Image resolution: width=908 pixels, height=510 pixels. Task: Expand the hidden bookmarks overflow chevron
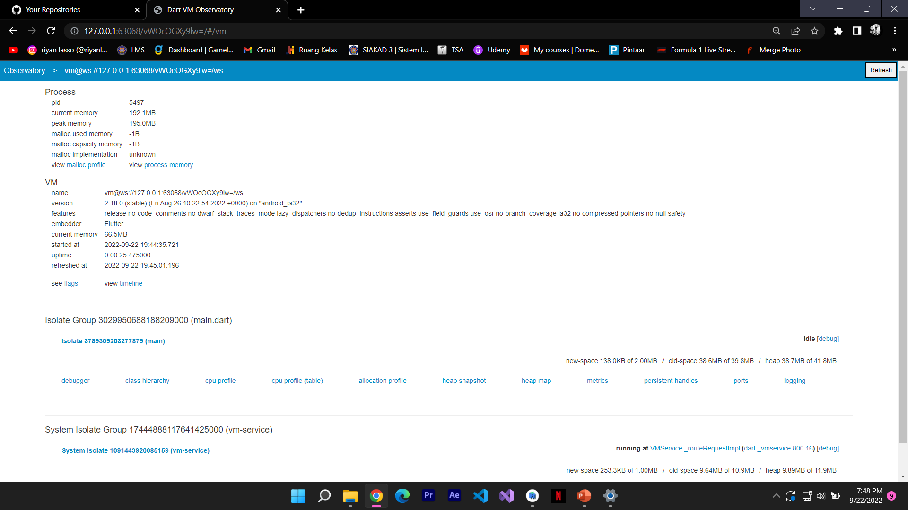(894, 50)
